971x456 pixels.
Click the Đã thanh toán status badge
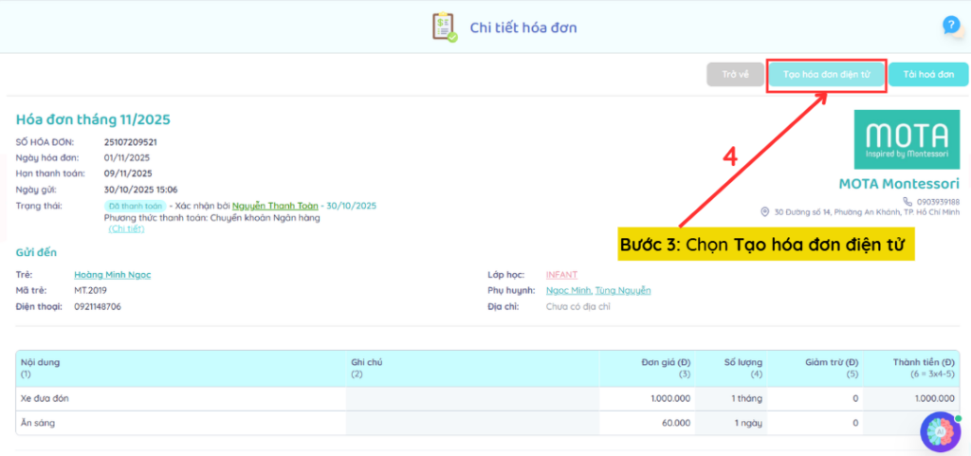coord(136,206)
